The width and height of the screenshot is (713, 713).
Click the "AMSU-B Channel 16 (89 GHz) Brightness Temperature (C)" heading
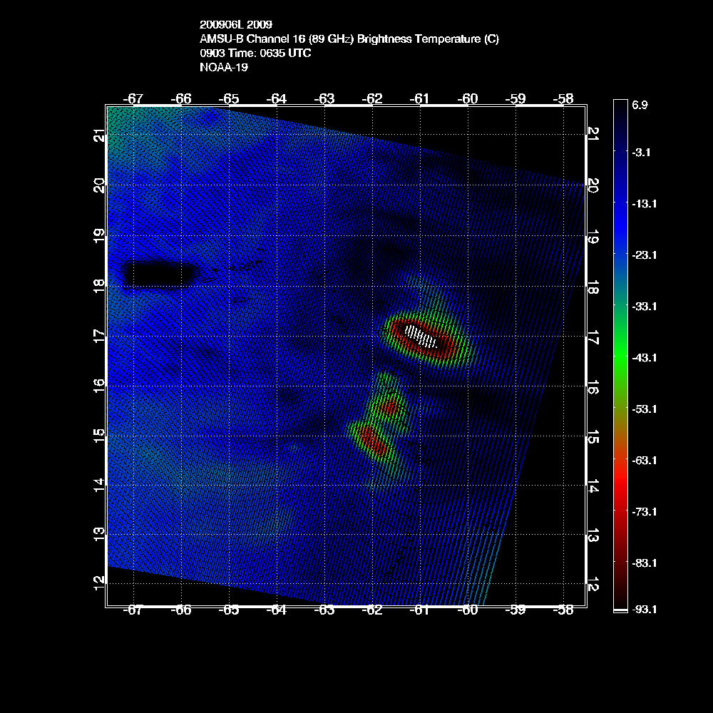tap(349, 39)
